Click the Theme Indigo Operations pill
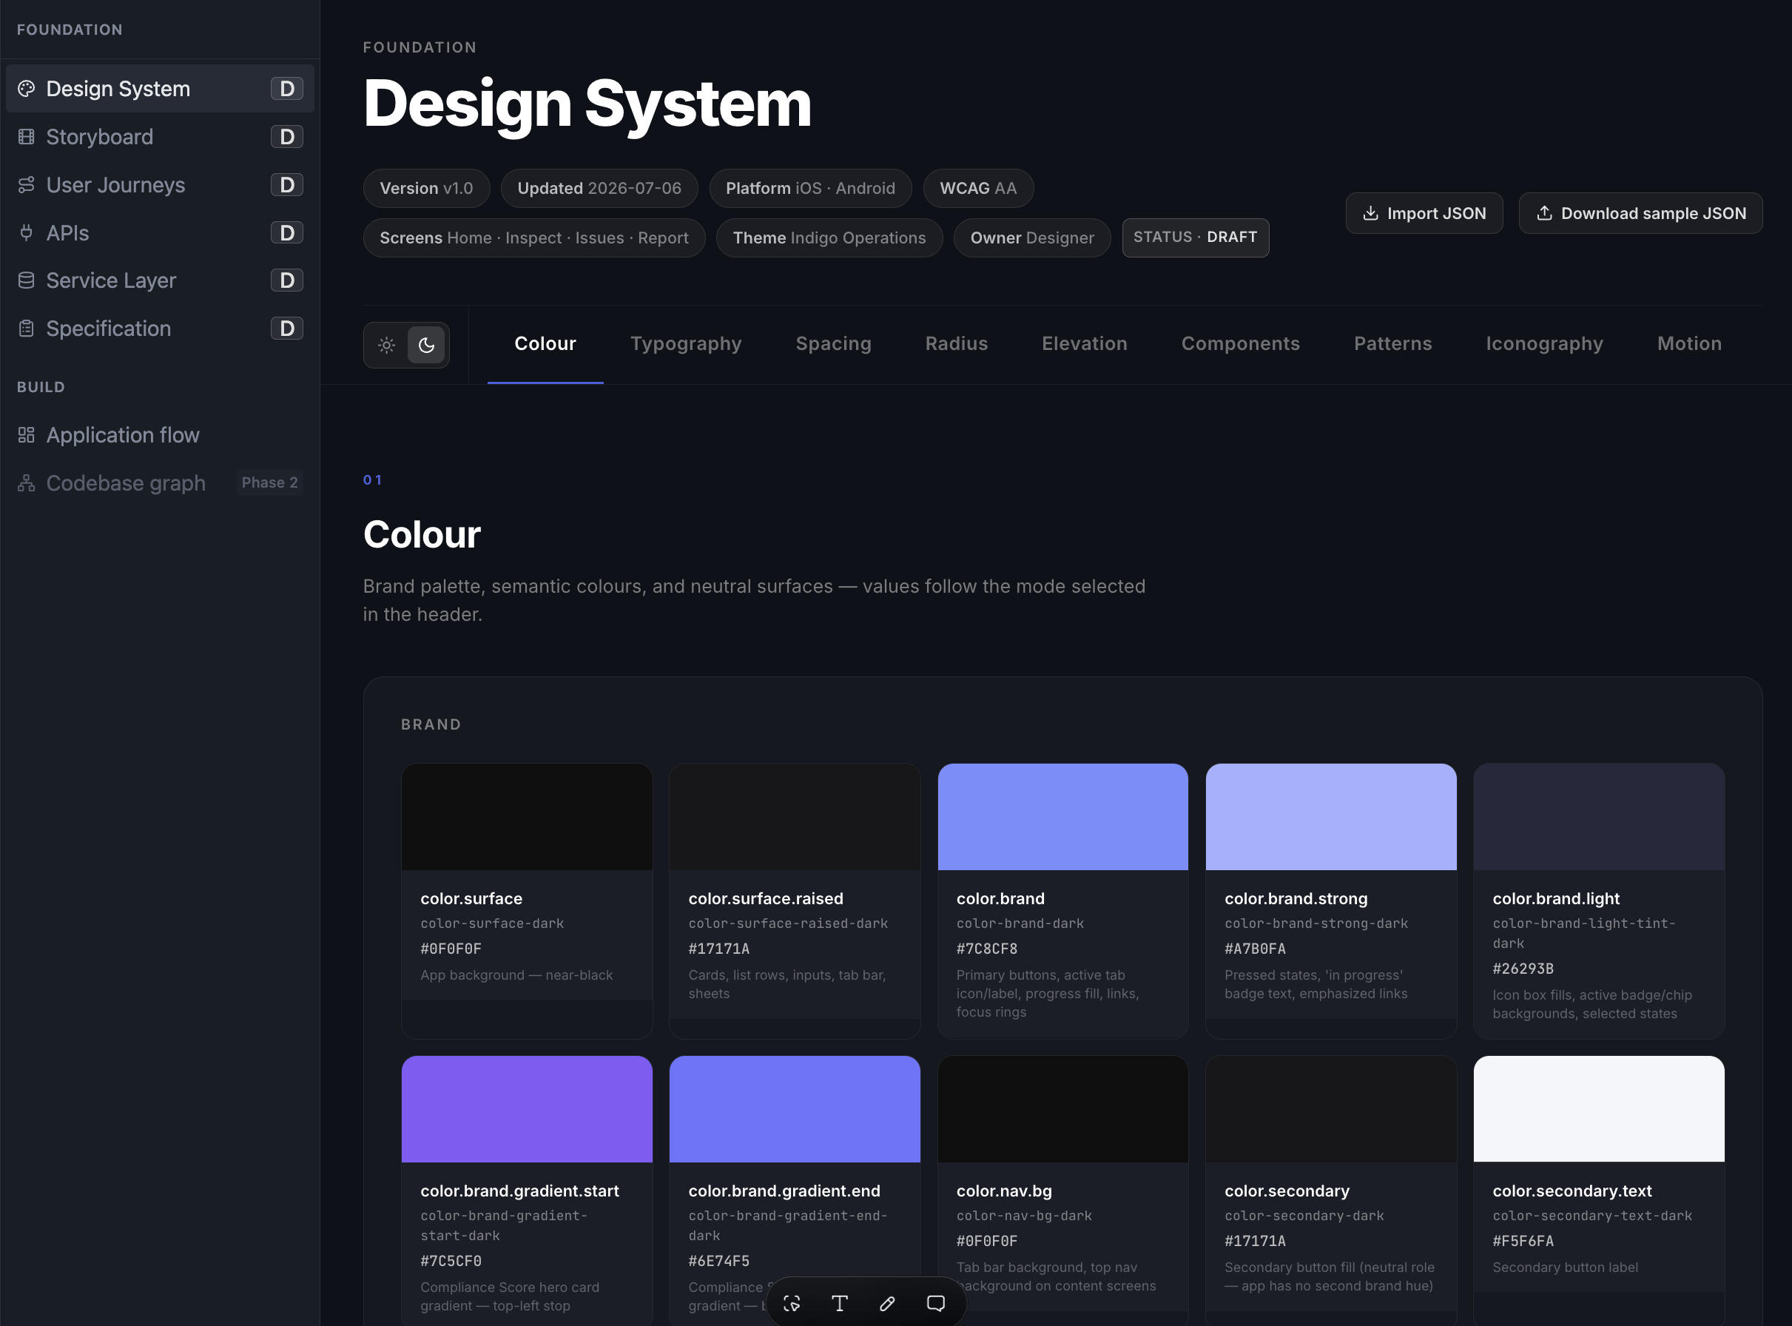Viewport: 1792px width, 1326px height. 829,238
